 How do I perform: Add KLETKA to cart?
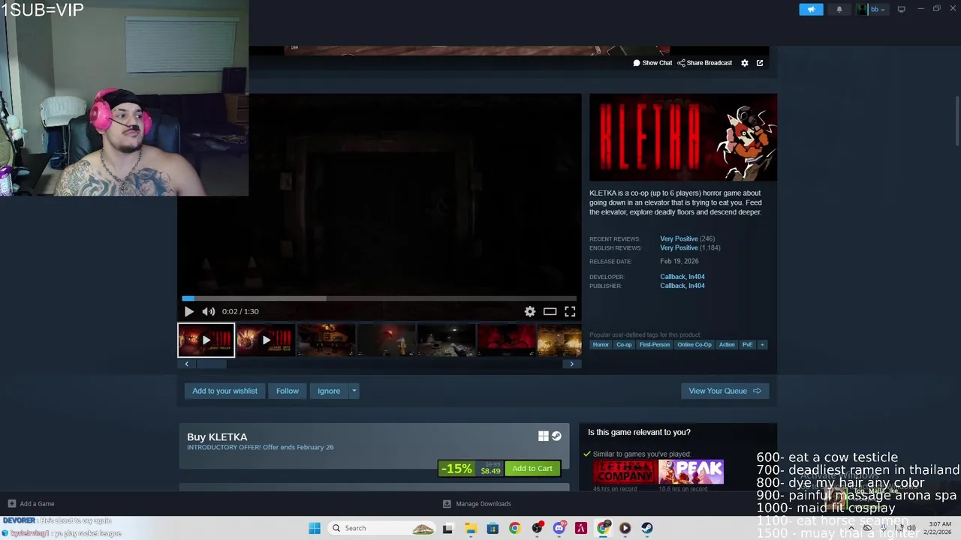532,469
